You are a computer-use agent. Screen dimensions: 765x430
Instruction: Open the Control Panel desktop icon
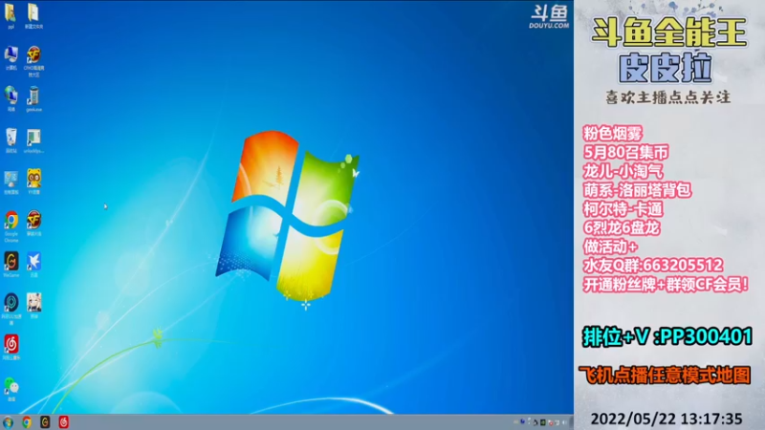click(x=11, y=182)
